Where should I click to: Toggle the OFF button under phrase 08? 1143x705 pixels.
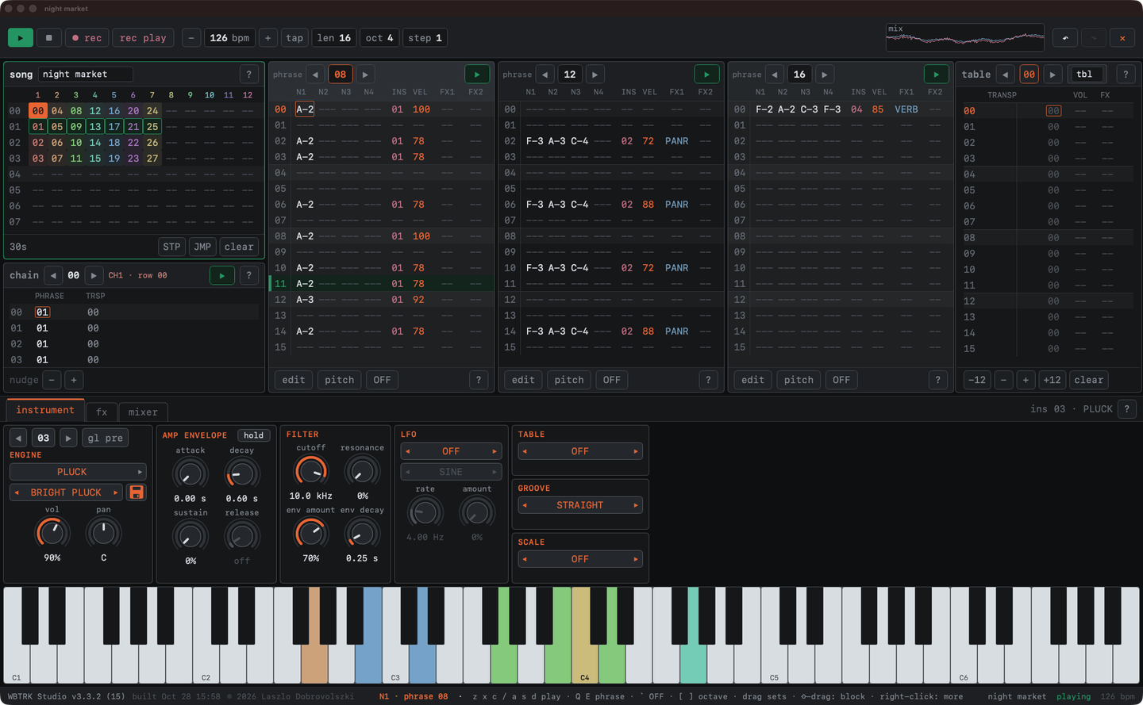pyautogui.click(x=382, y=380)
